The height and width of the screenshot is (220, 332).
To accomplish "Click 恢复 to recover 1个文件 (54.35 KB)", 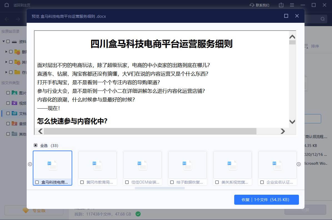I will (x=266, y=200).
